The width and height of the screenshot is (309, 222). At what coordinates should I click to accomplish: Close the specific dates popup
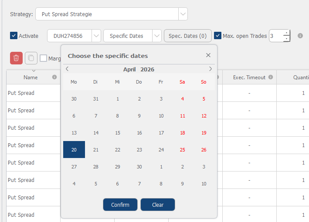point(208,55)
